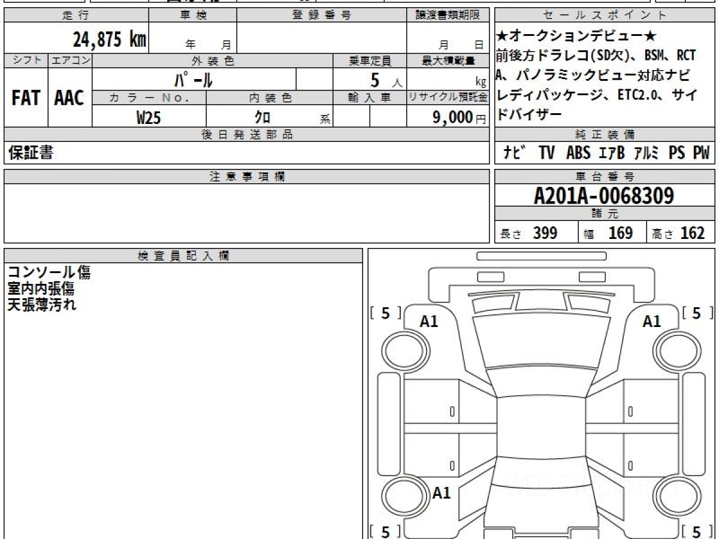Viewport: 719px width, 539px height.
Task: Click the 検査員記入欄 header
Action: click(183, 255)
